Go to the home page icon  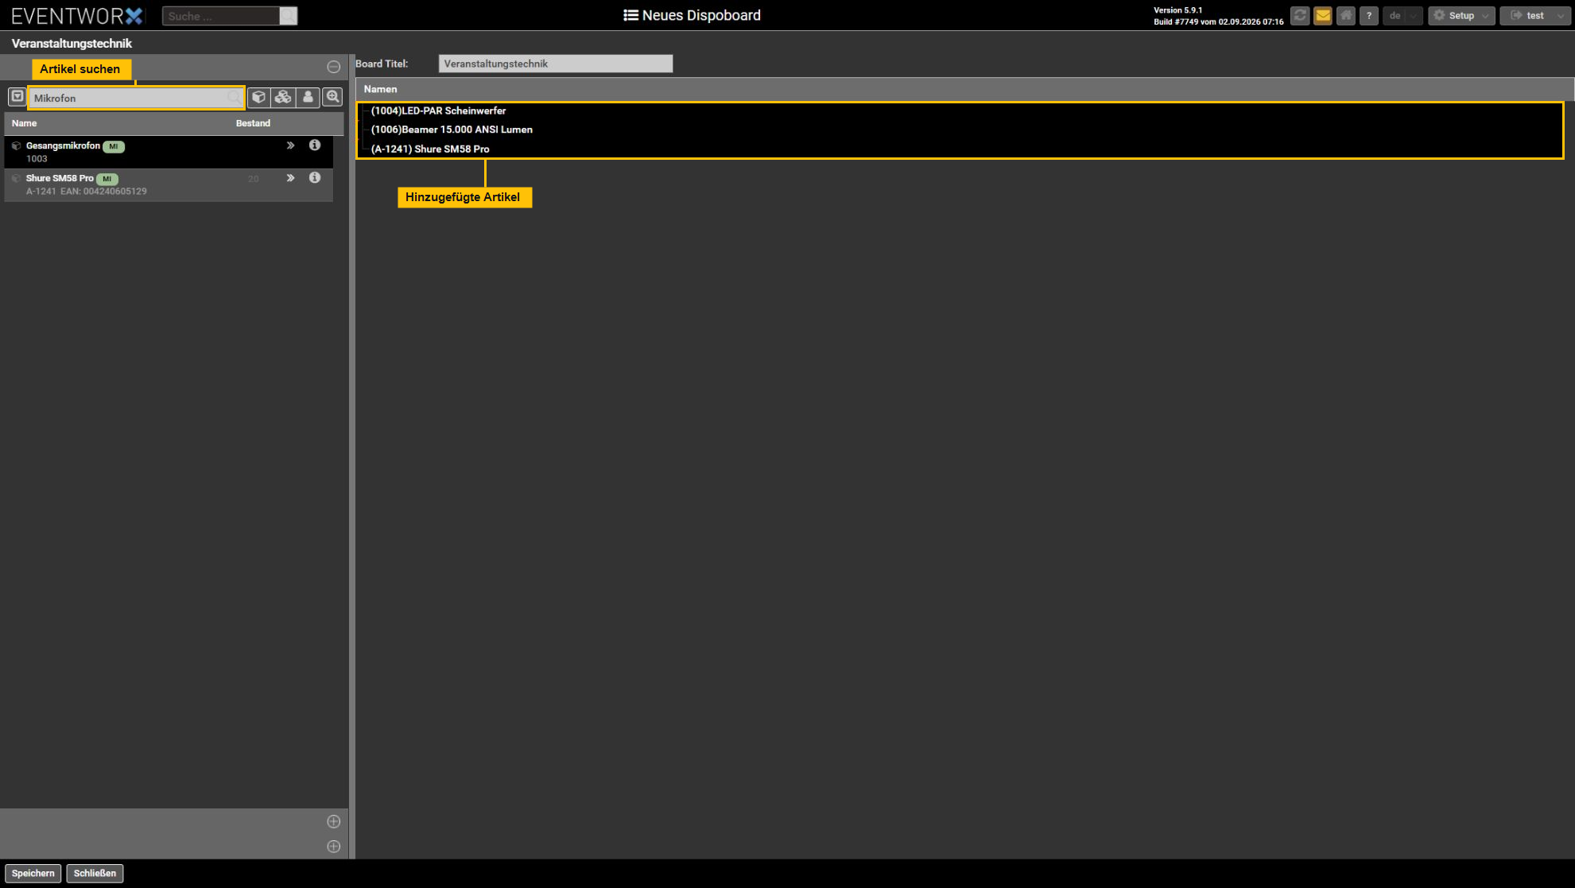click(1346, 16)
